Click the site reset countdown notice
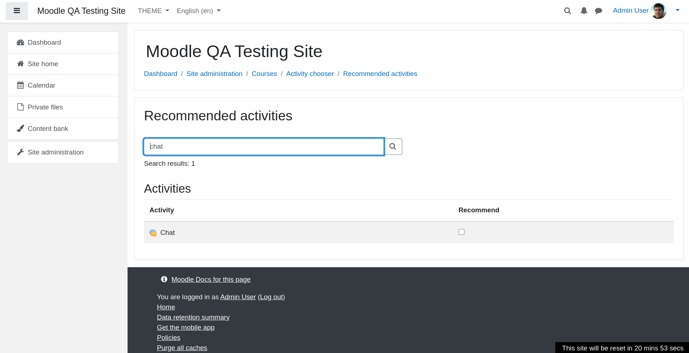The height and width of the screenshot is (353, 689). click(622, 348)
